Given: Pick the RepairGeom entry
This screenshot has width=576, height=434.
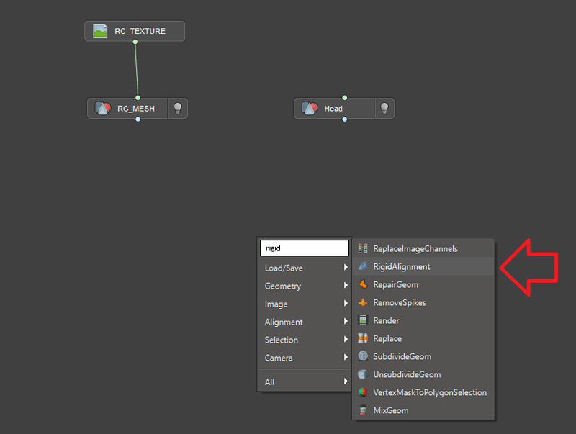Looking at the screenshot, I should (x=423, y=284).
